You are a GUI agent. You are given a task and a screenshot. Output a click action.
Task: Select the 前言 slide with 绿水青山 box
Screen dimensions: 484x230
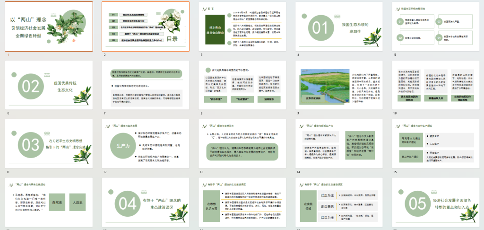242,27
